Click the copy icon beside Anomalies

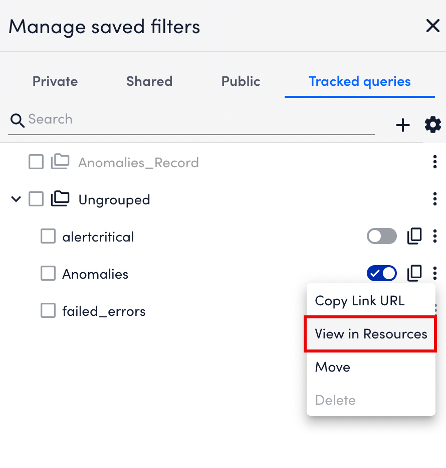[x=414, y=273]
